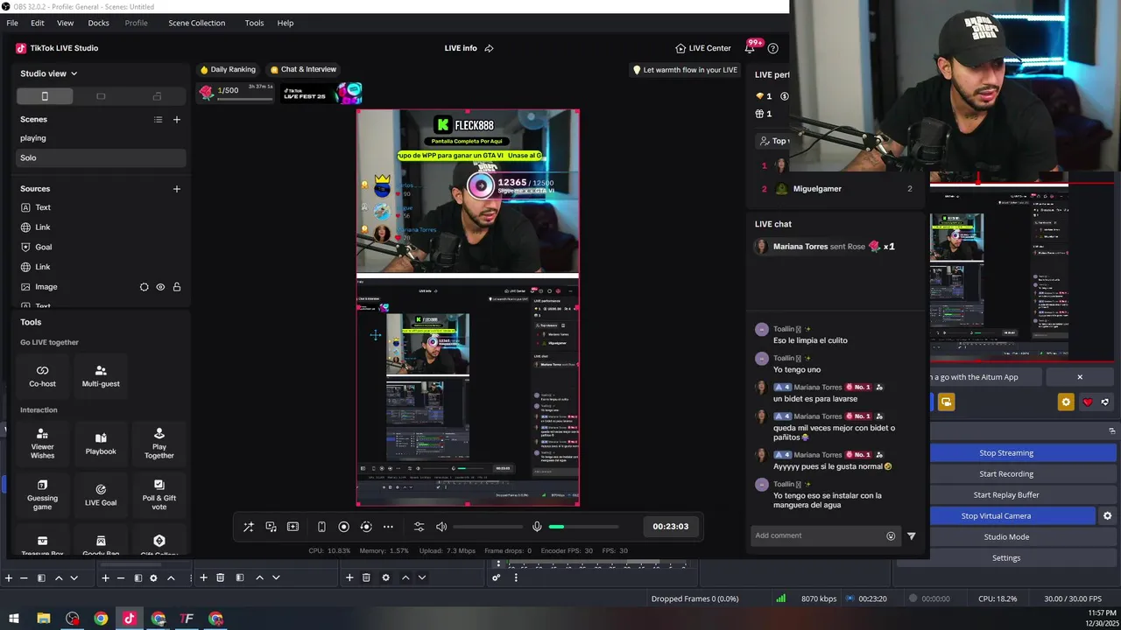Open the LIVE Goal tool
This screenshot has height=630, width=1121.
[x=101, y=494]
